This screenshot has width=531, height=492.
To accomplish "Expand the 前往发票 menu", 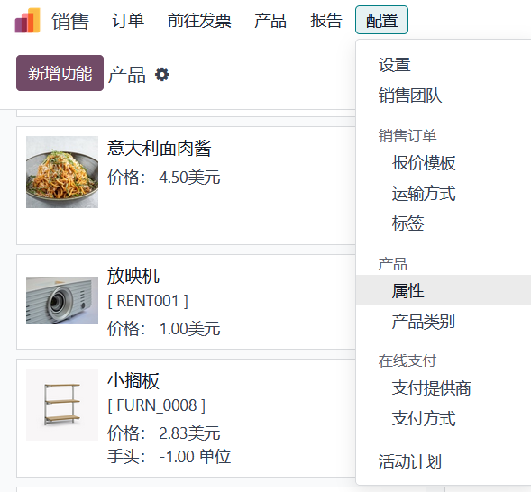I will point(199,21).
